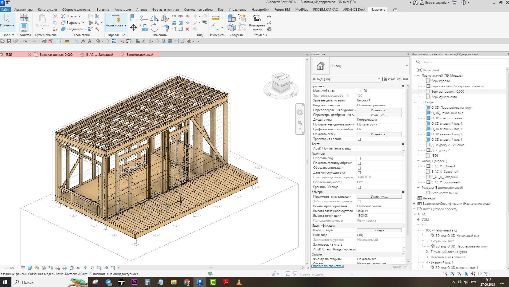Click the Активировать button on the ribbon
This screenshot has height=287, width=509.
pyautogui.click(x=116, y=22)
